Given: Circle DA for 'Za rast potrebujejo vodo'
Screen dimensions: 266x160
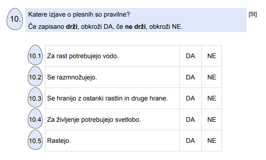Looking at the screenshot, I should [x=190, y=56].
